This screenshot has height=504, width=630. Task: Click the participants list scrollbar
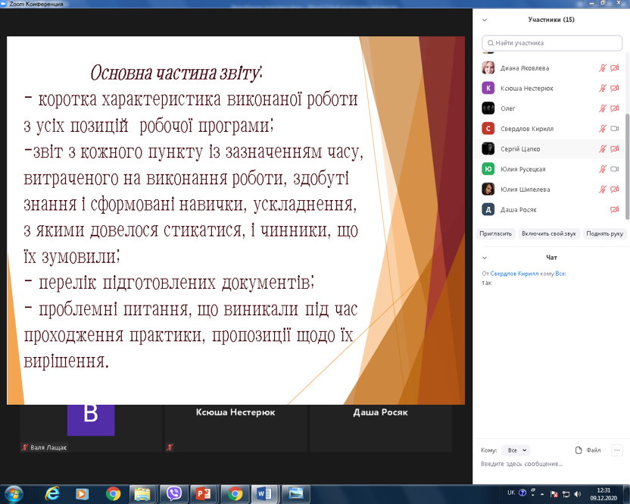(x=626, y=136)
